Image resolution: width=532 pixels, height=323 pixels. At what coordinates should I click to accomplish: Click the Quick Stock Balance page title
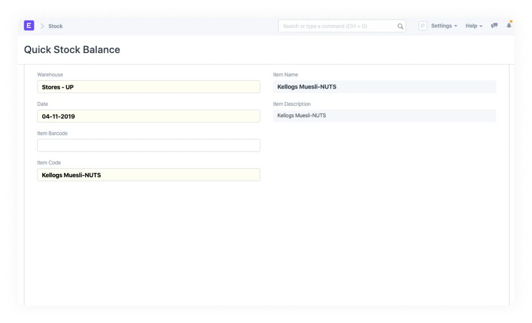click(x=72, y=50)
